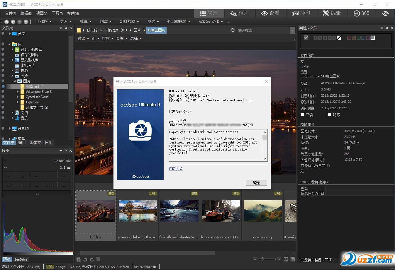Click the quick search field
The image size is (395, 270).
[263, 30]
